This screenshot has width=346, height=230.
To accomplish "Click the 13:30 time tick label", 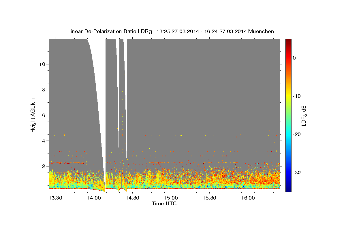I will [55, 198].
